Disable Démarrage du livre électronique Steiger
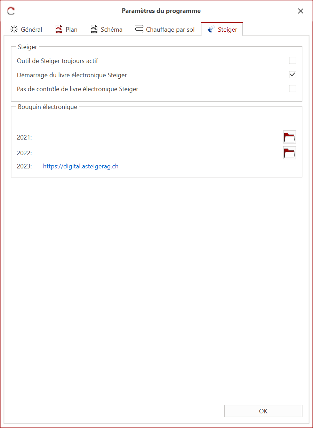This screenshot has width=313, height=428. pyautogui.click(x=292, y=74)
